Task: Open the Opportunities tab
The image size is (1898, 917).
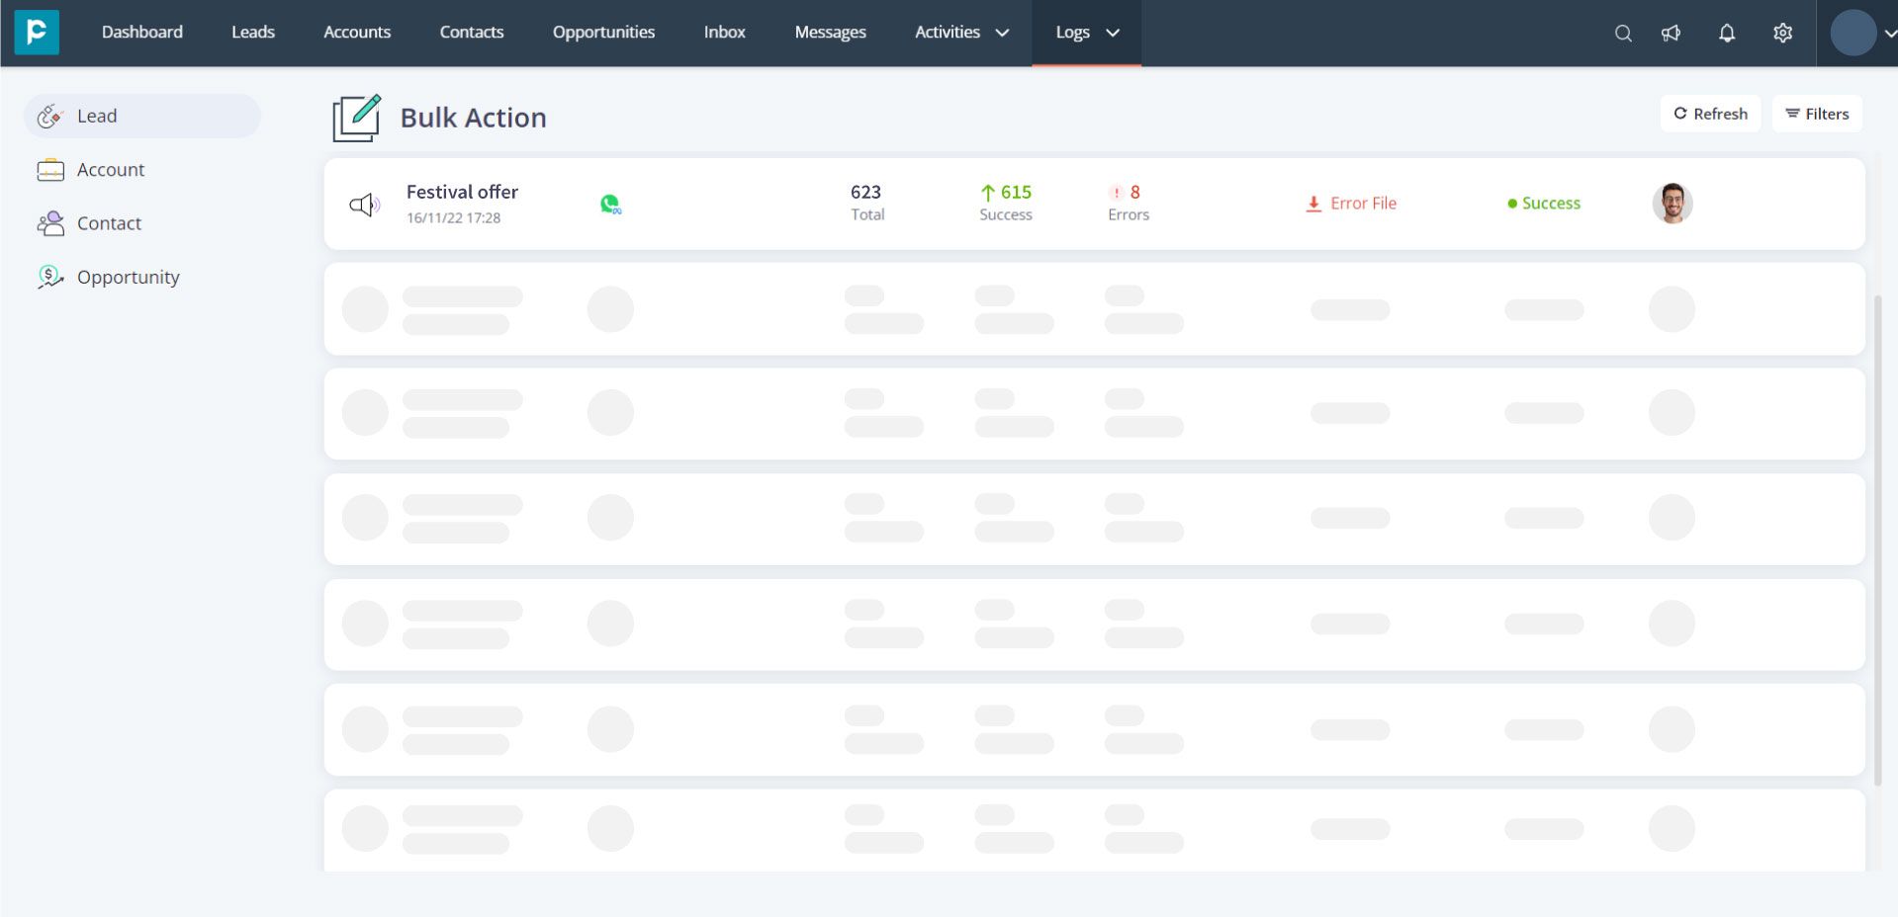Action: pyautogui.click(x=603, y=32)
